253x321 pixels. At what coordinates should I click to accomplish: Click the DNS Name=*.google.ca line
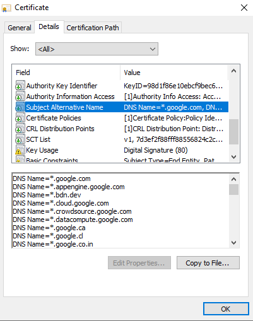49,228
